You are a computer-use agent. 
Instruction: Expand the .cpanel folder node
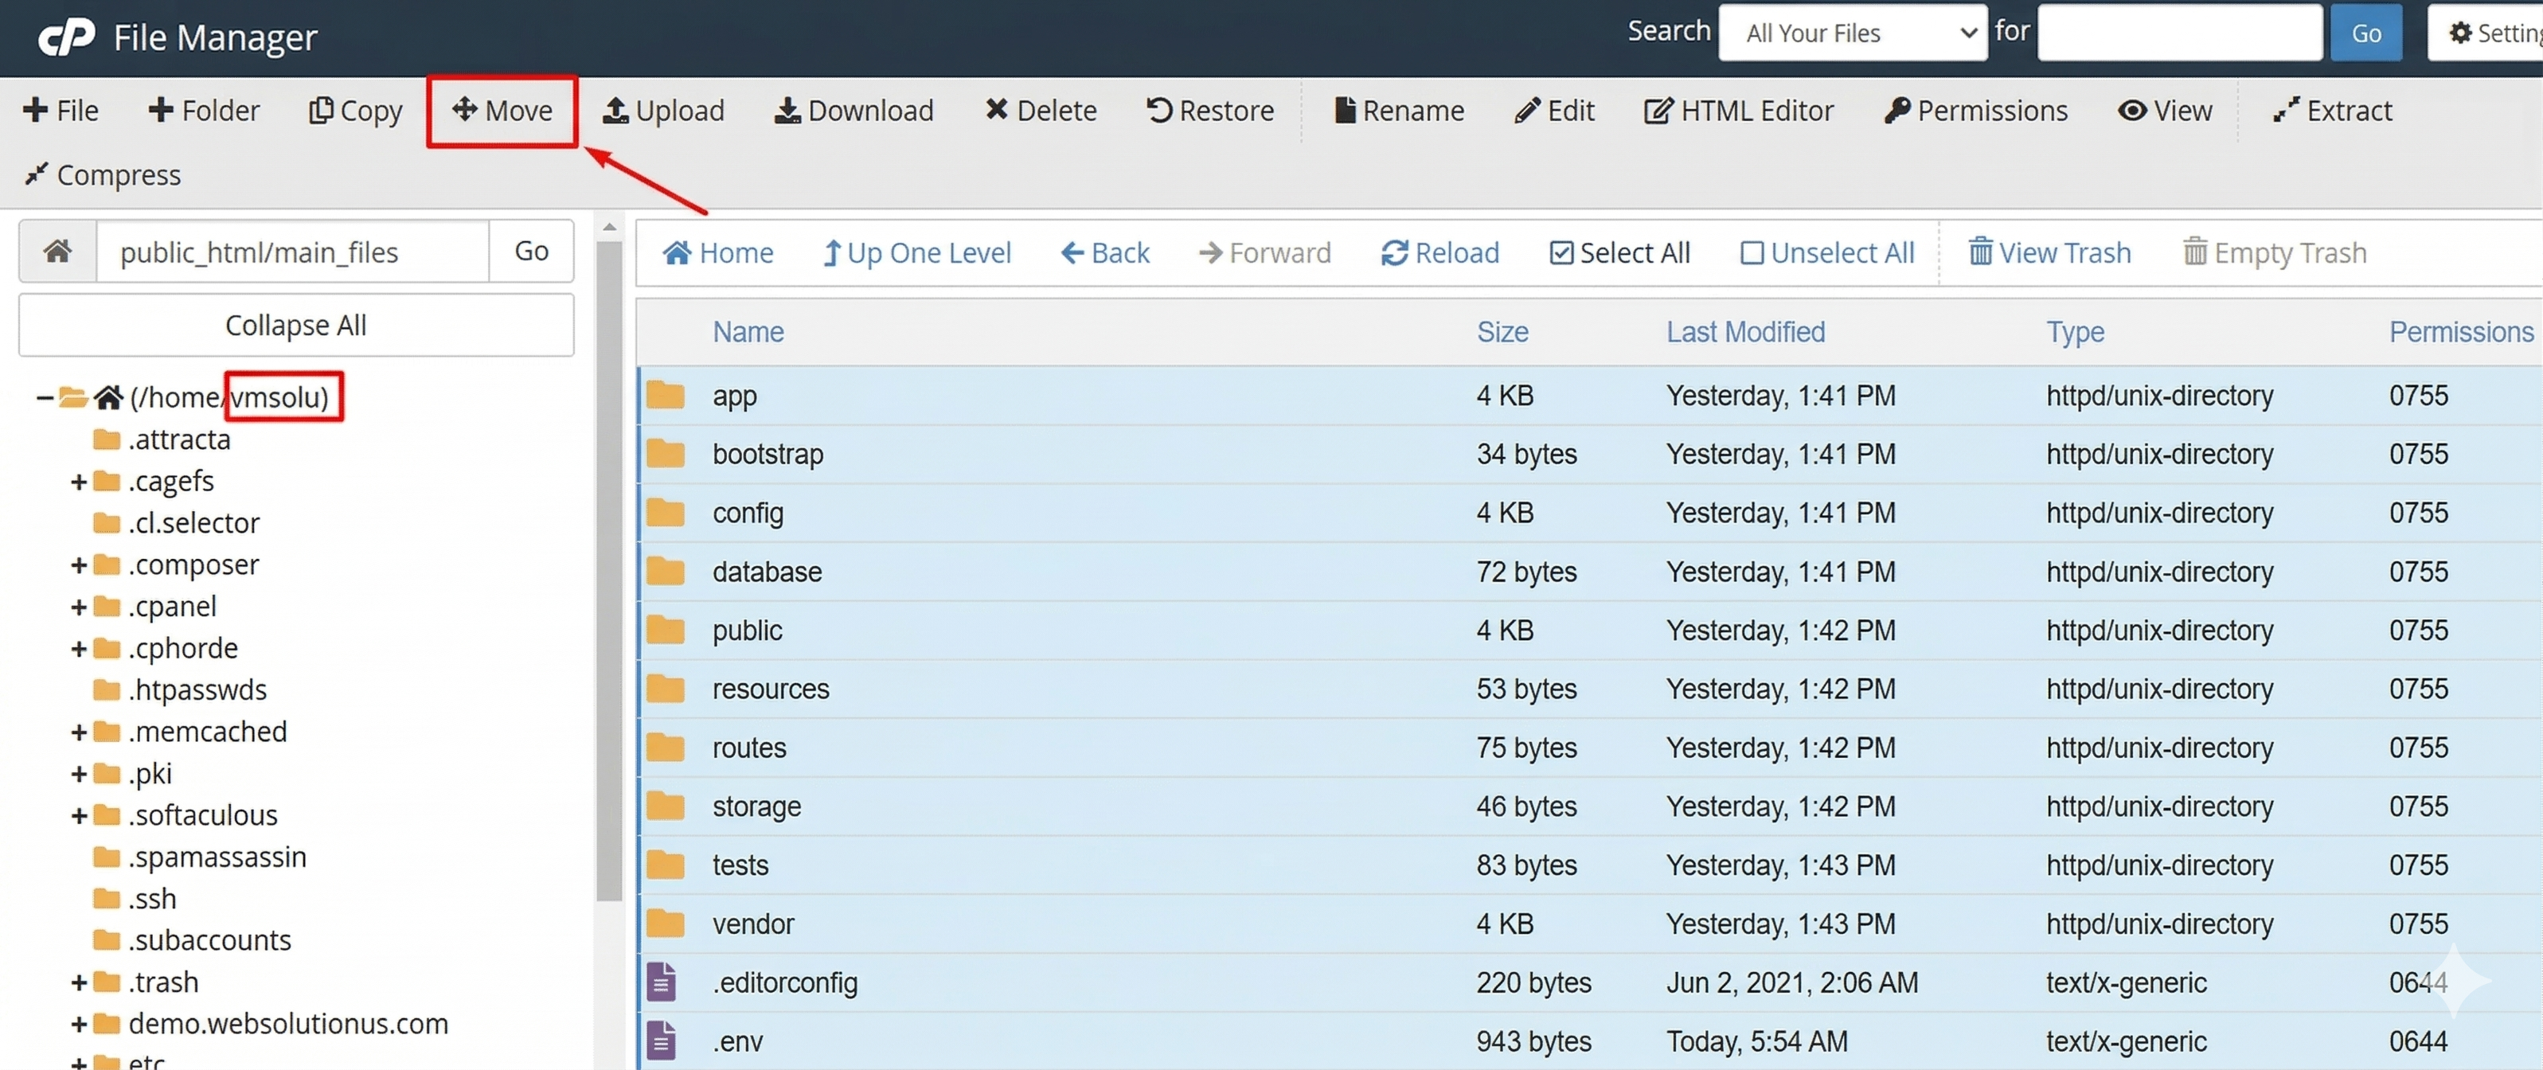tap(79, 606)
